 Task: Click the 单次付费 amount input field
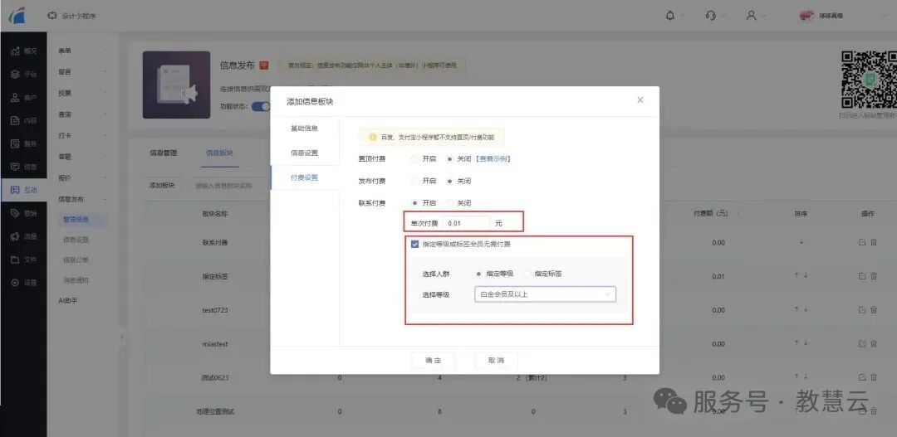[x=465, y=223]
